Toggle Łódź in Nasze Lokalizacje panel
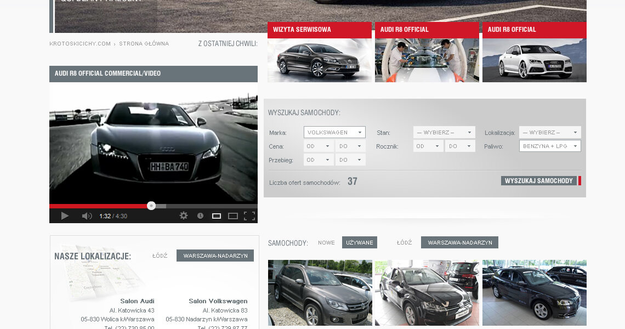 point(160,256)
